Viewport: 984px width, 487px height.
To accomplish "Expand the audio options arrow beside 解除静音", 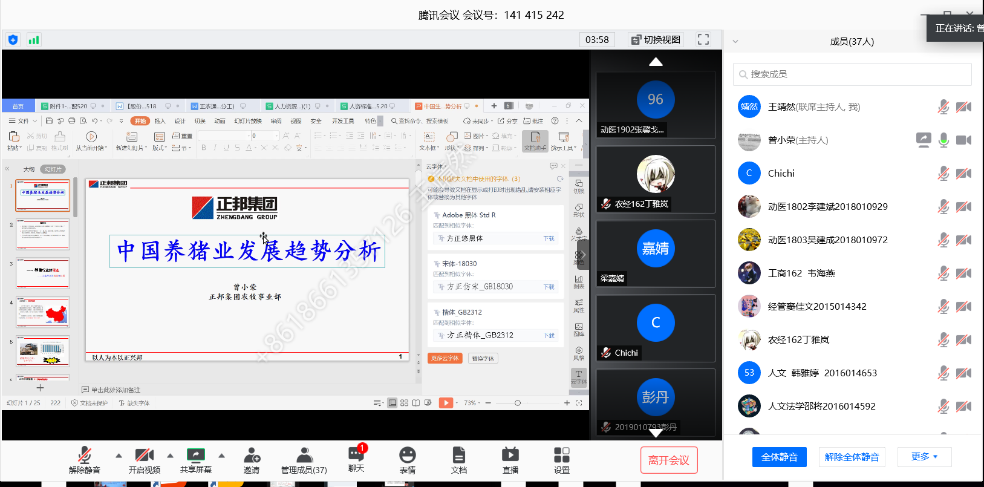I will (x=119, y=456).
